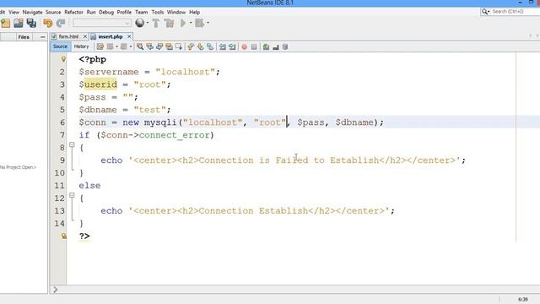The height and width of the screenshot is (304, 540).
Task: Click the lightbulb hint icon beside line 1
Action: click(x=63, y=59)
